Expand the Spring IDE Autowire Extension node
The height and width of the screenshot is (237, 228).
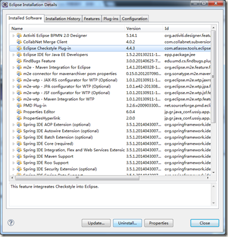coord(14,131)
